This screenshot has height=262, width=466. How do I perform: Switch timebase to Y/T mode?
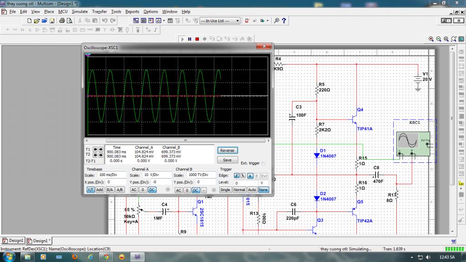[x=91, y=190]
